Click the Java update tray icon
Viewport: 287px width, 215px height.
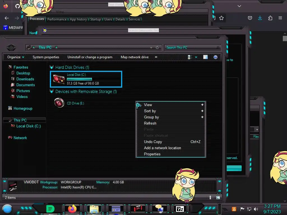(x=234, y=209)
